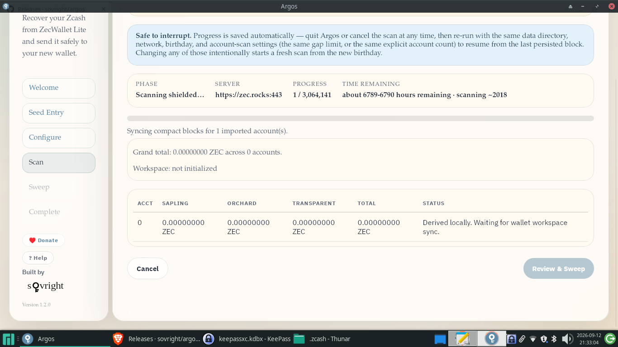Screen dimensions: 618x347
Task: Click the account 0 status message
Action: point(495,227)
